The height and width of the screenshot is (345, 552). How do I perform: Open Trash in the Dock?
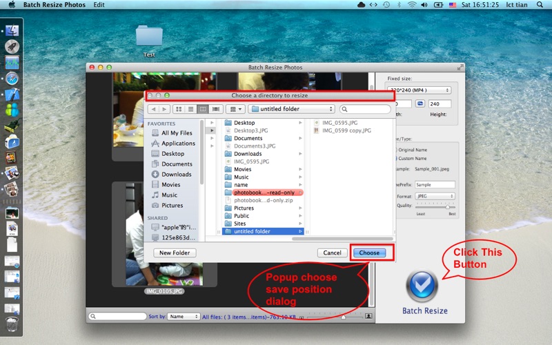click(12, 324)
